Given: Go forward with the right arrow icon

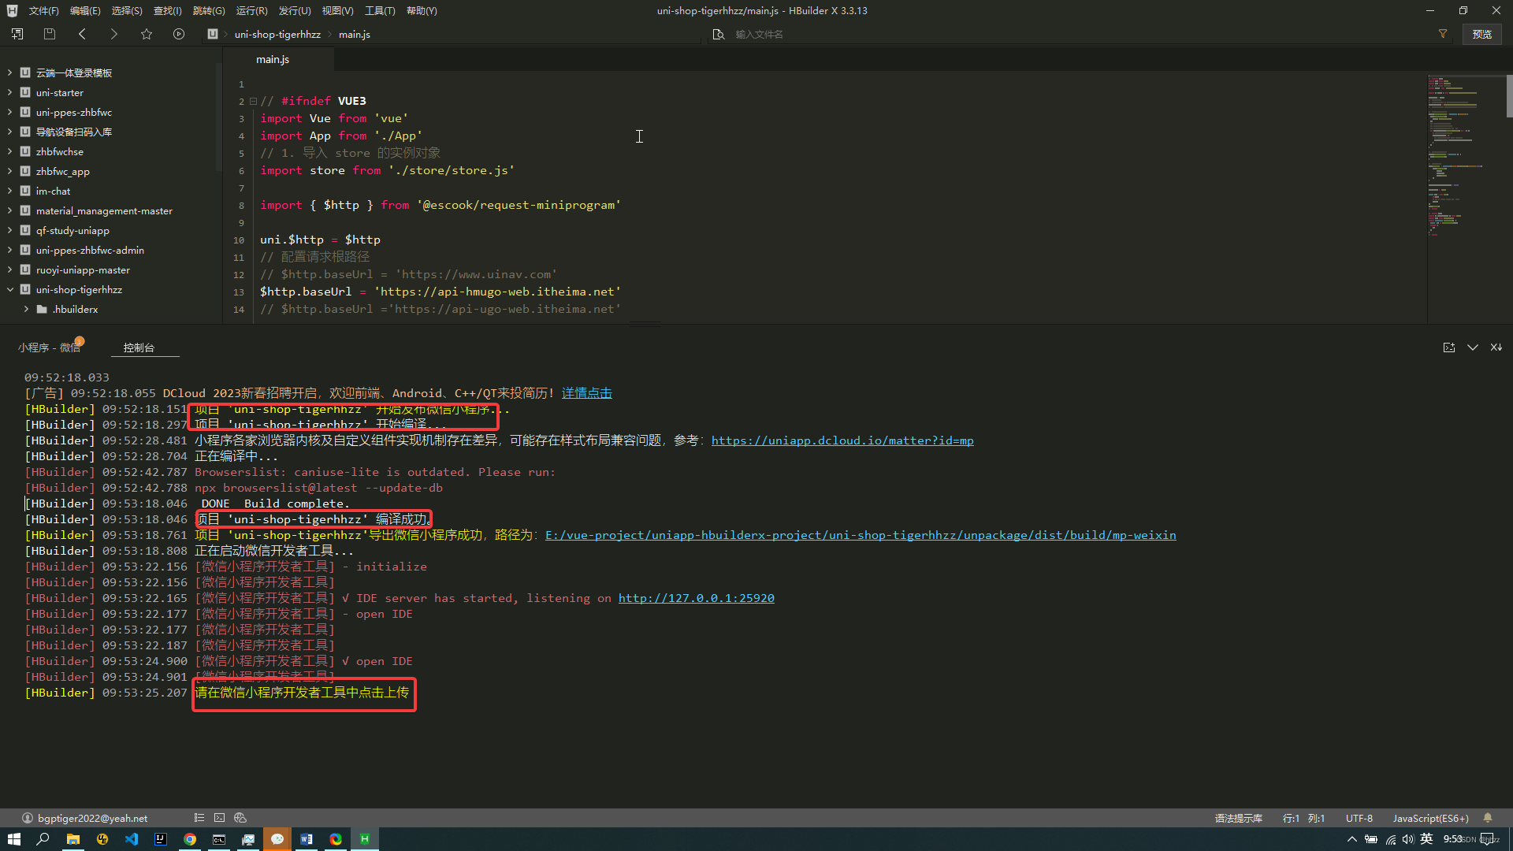Looking at the screenshot, I should tap(114, 34).
